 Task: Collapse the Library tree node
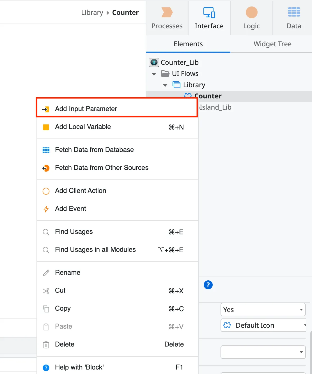coord(165,85)
